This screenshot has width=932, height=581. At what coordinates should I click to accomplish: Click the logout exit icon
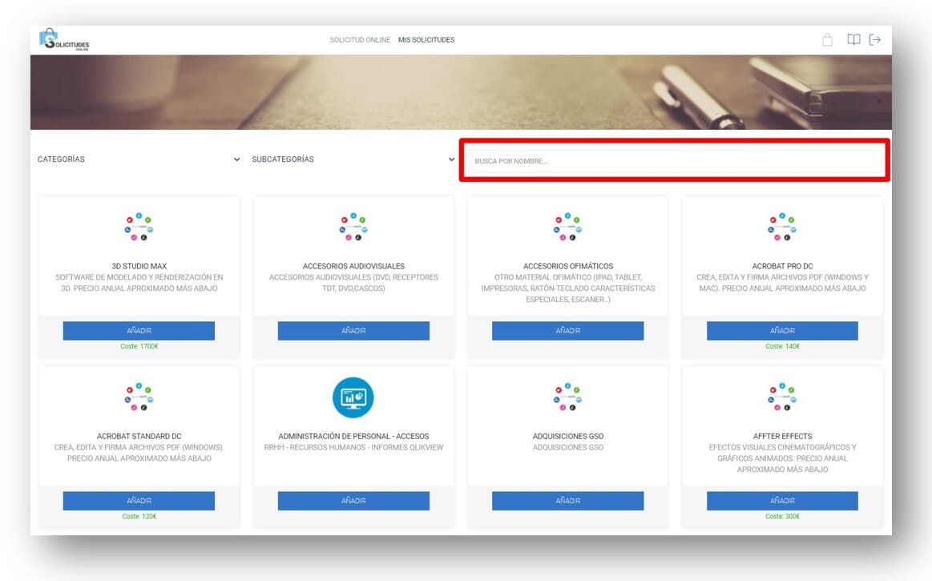875,40
